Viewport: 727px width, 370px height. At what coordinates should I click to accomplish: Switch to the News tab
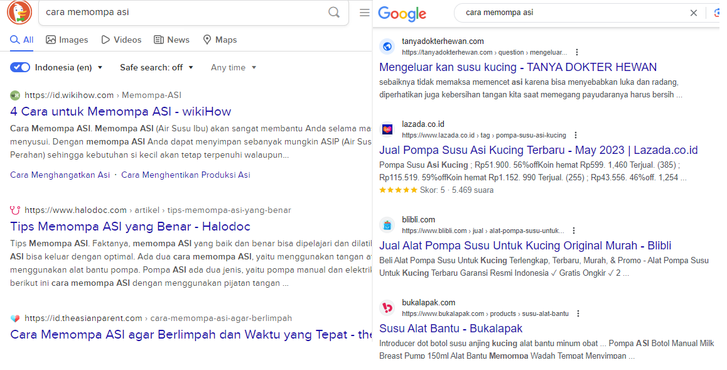coord(171,40)
